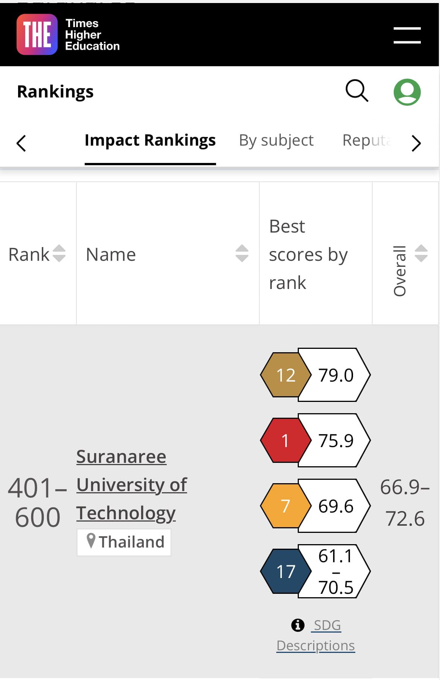Click the info icon beside SDG Descriptions

pos(298,625)
